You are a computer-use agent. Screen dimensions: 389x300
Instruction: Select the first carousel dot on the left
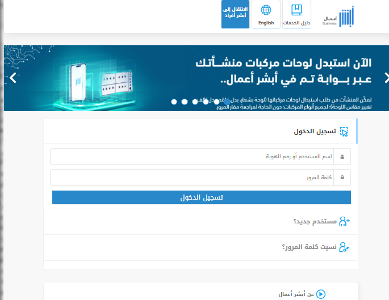174,102
